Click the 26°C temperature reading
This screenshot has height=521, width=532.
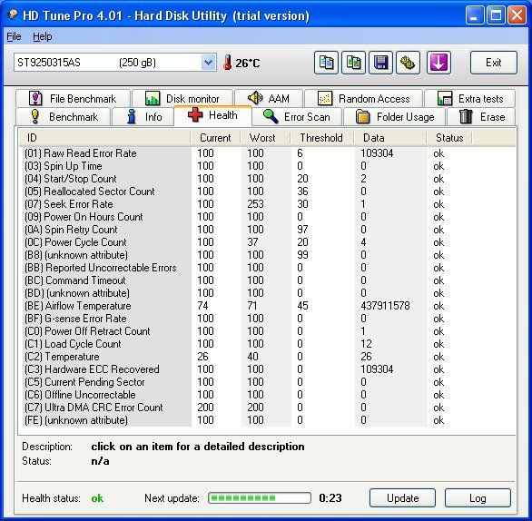click(248, 64)
